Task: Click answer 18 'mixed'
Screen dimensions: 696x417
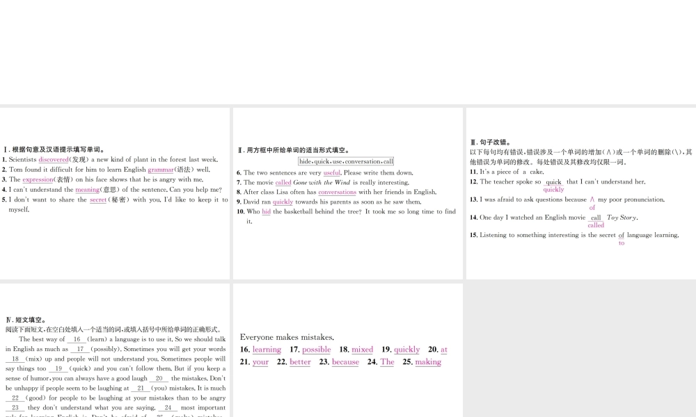Action: 362,350
